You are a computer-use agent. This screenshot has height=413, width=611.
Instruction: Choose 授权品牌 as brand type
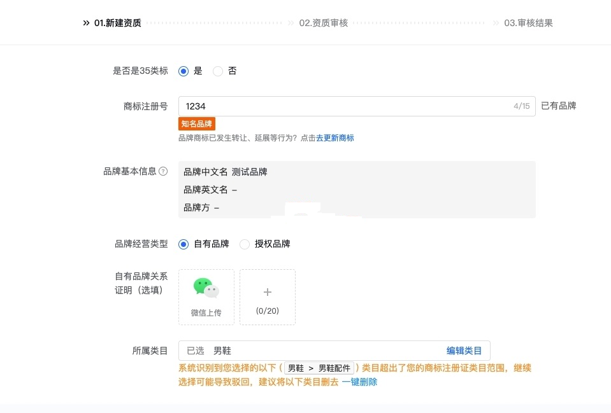(245, 244)
